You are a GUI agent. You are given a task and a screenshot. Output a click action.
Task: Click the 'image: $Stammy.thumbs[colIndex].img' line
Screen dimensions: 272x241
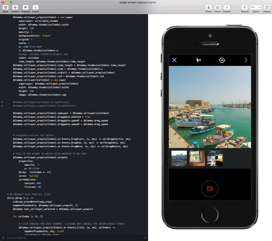pyautogui.click(x=42, y=95)
